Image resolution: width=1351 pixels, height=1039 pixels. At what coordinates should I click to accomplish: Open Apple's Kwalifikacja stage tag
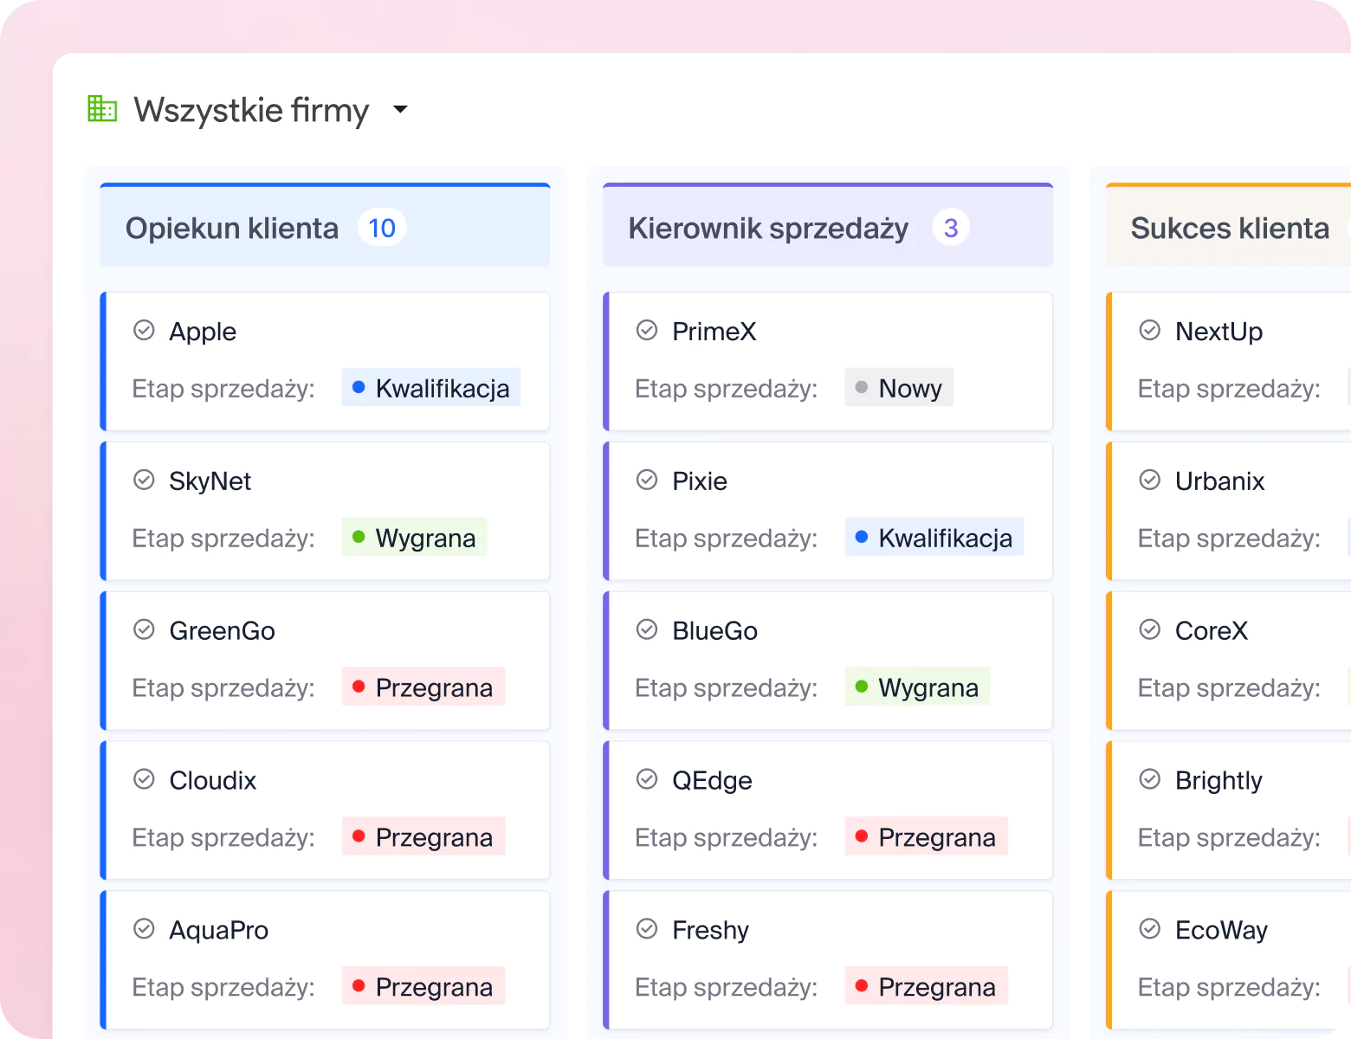pyautogui.click(x=431, y=388)
